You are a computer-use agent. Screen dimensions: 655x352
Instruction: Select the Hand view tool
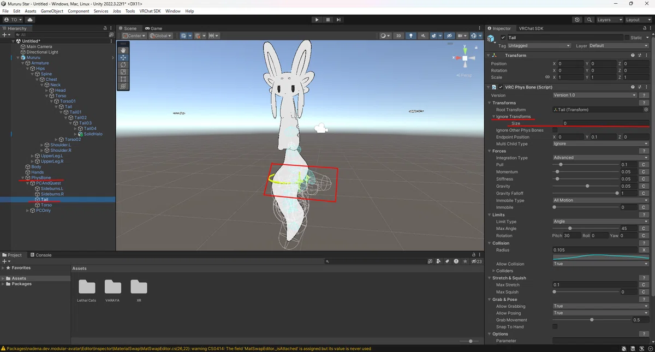coord(123,50)
